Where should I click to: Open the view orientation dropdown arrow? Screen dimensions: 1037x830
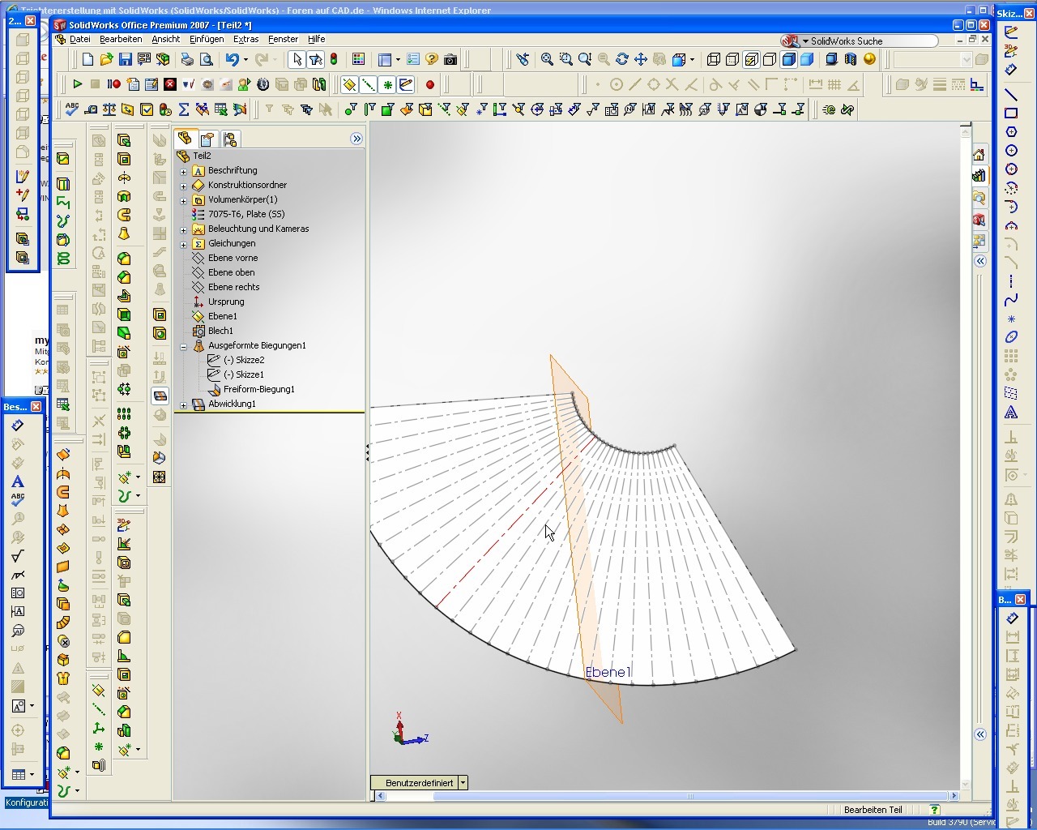pyautogui.click(x=692, y=59)
